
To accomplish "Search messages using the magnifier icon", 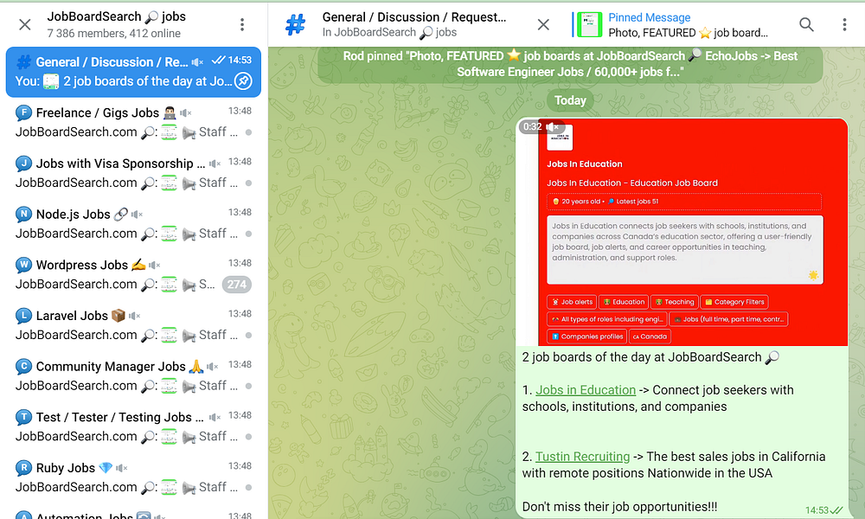I will coord(806,24).
